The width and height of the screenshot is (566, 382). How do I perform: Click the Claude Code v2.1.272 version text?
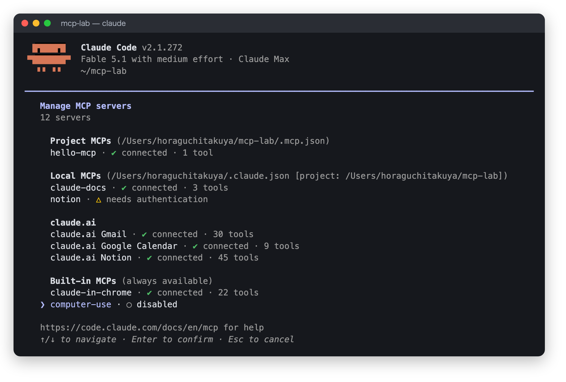[x=131, y=48]
